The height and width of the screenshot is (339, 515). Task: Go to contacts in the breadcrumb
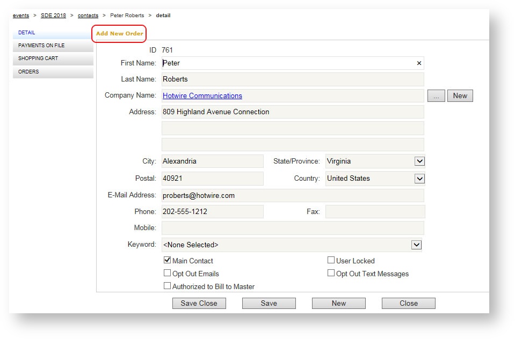pyautogui.click(x=88, y=16)
